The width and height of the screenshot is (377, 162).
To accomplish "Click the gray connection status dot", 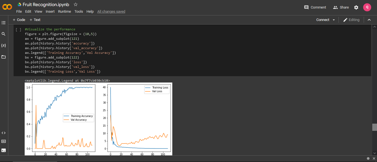I will [368, 158].
